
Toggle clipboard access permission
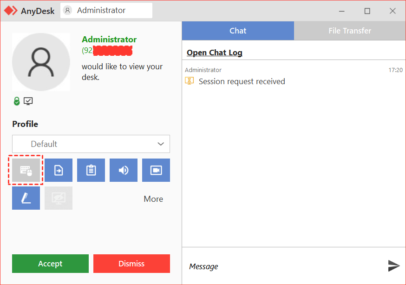point(91,170)
